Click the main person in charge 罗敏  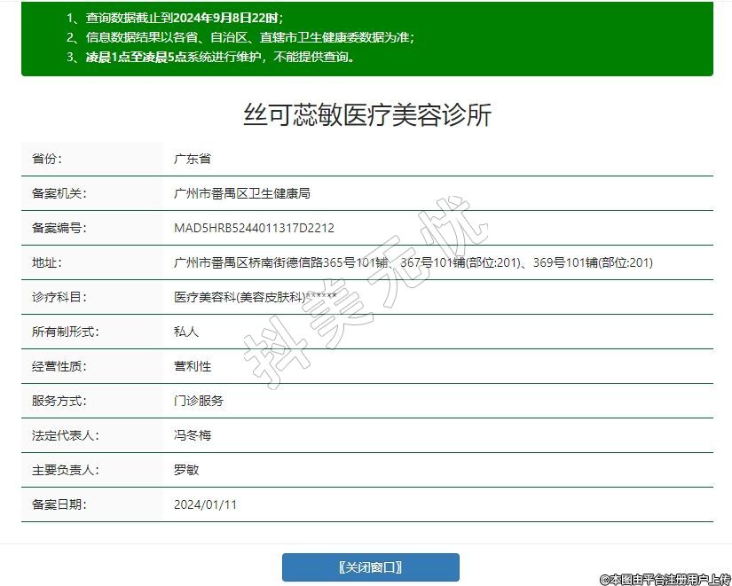tap(186, 470)
